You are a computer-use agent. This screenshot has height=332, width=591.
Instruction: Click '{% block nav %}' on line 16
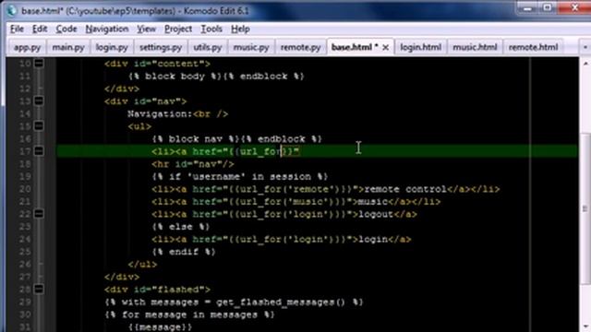tap(196, 139)
